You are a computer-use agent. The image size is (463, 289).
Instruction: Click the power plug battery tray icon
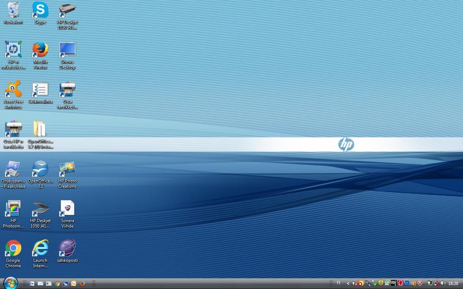430,283
